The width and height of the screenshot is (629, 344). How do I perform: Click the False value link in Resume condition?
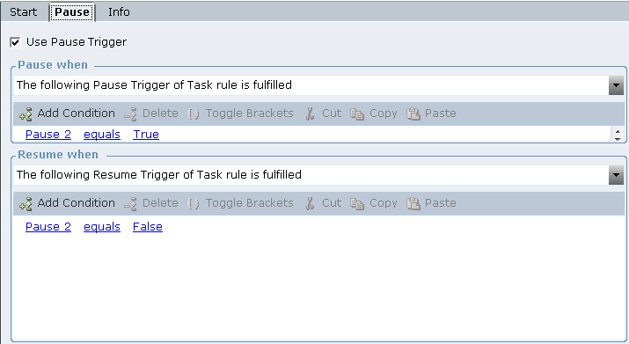click(x=148, y=227)
